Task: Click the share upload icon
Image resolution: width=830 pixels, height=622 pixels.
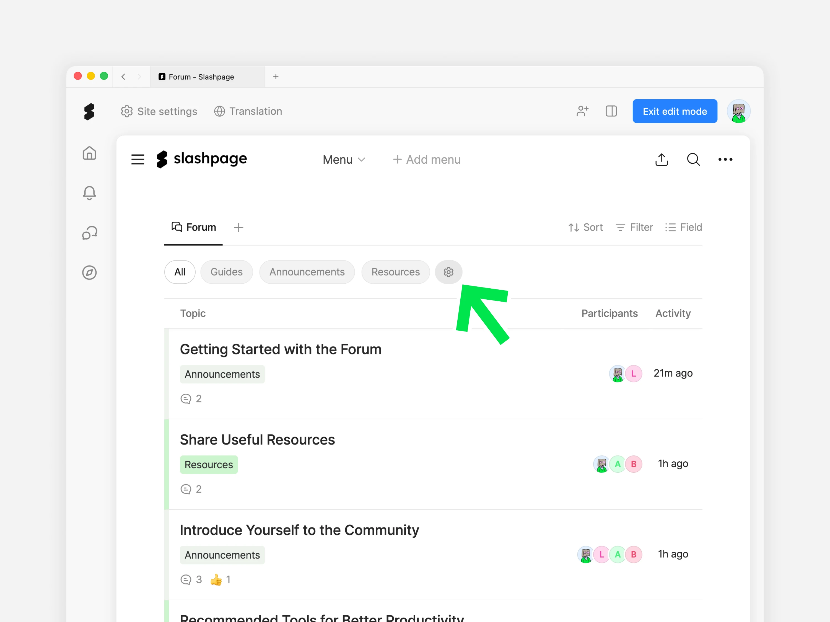Action: (x=662, y=160)
